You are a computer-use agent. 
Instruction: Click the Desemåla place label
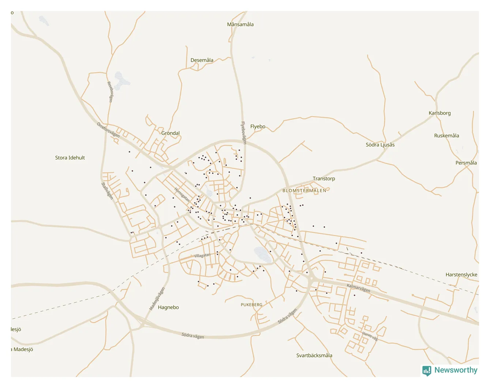(202, 60)
